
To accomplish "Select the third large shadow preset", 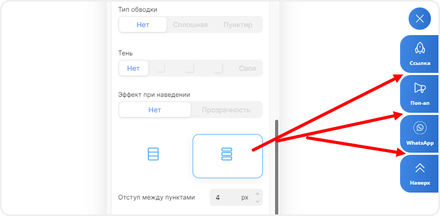I will 218,69.
